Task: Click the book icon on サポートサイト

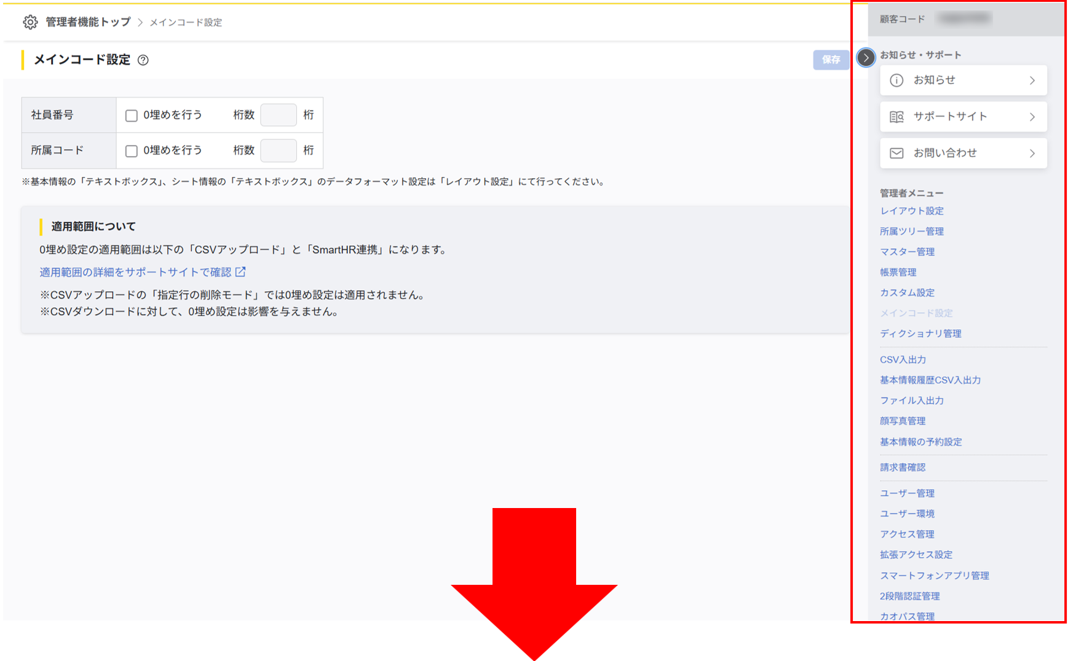Action: coord(897,116)
